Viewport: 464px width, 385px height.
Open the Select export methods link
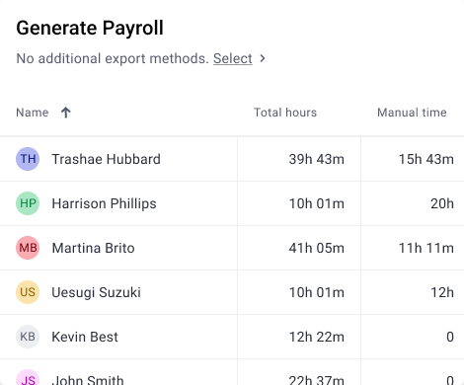(x=233, y=58)
